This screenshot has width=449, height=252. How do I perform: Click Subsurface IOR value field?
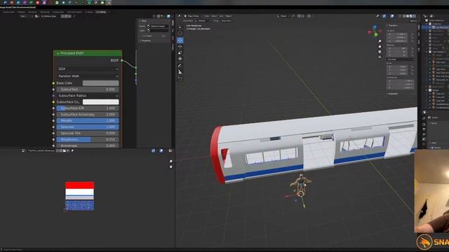coord(88,108)
